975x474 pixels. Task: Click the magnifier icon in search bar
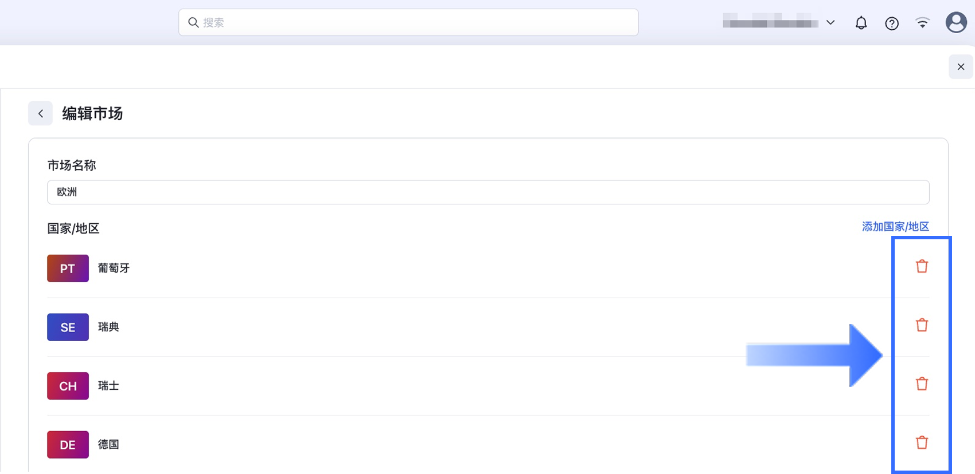(x=193, y=23)
